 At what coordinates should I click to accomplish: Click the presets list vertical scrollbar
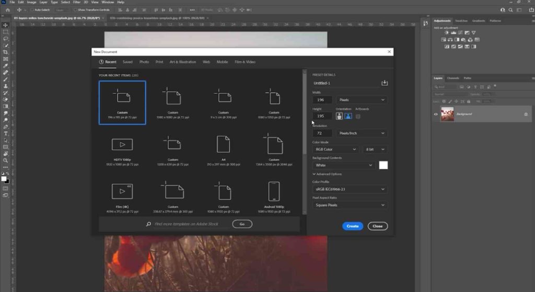pyautogui.click(x=305, y=114)
